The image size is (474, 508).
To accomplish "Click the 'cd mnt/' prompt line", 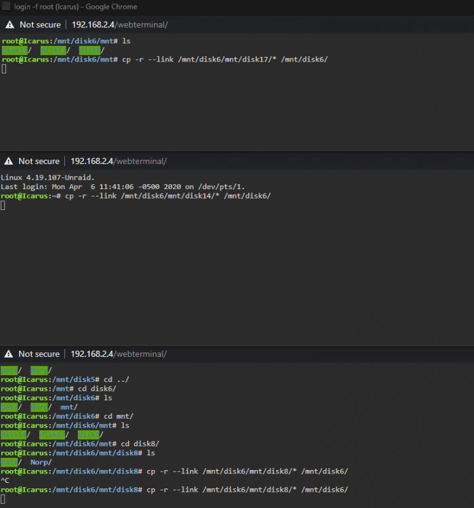I will [x=67, y=416].
